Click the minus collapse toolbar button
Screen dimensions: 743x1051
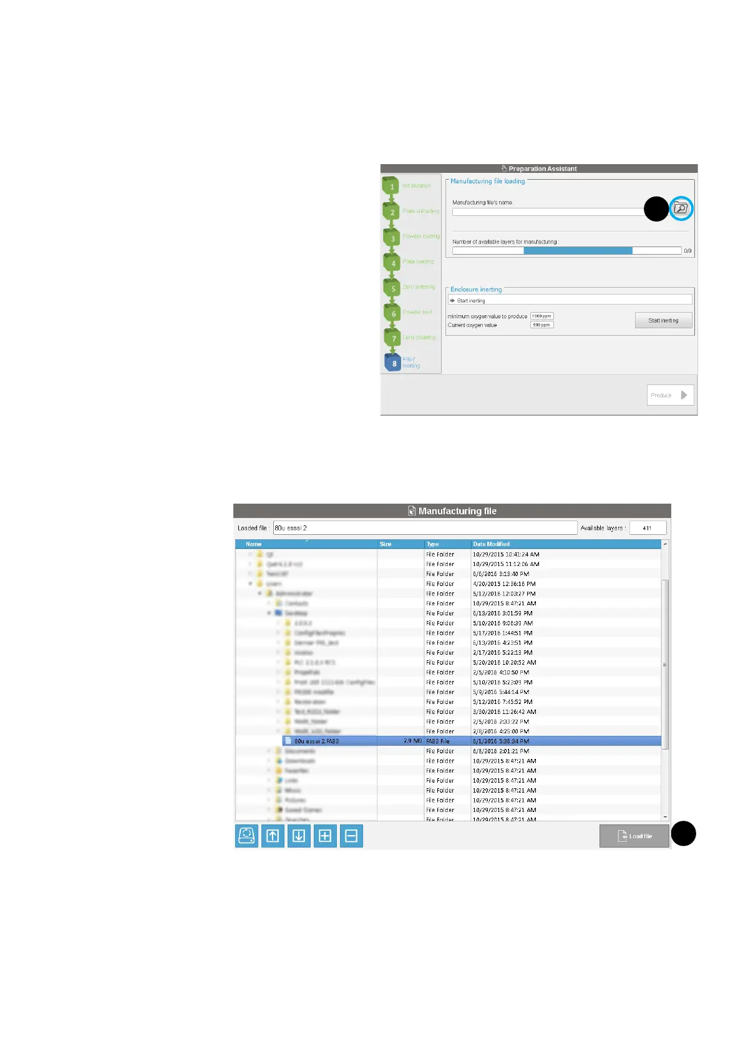[x=351, y=836]
